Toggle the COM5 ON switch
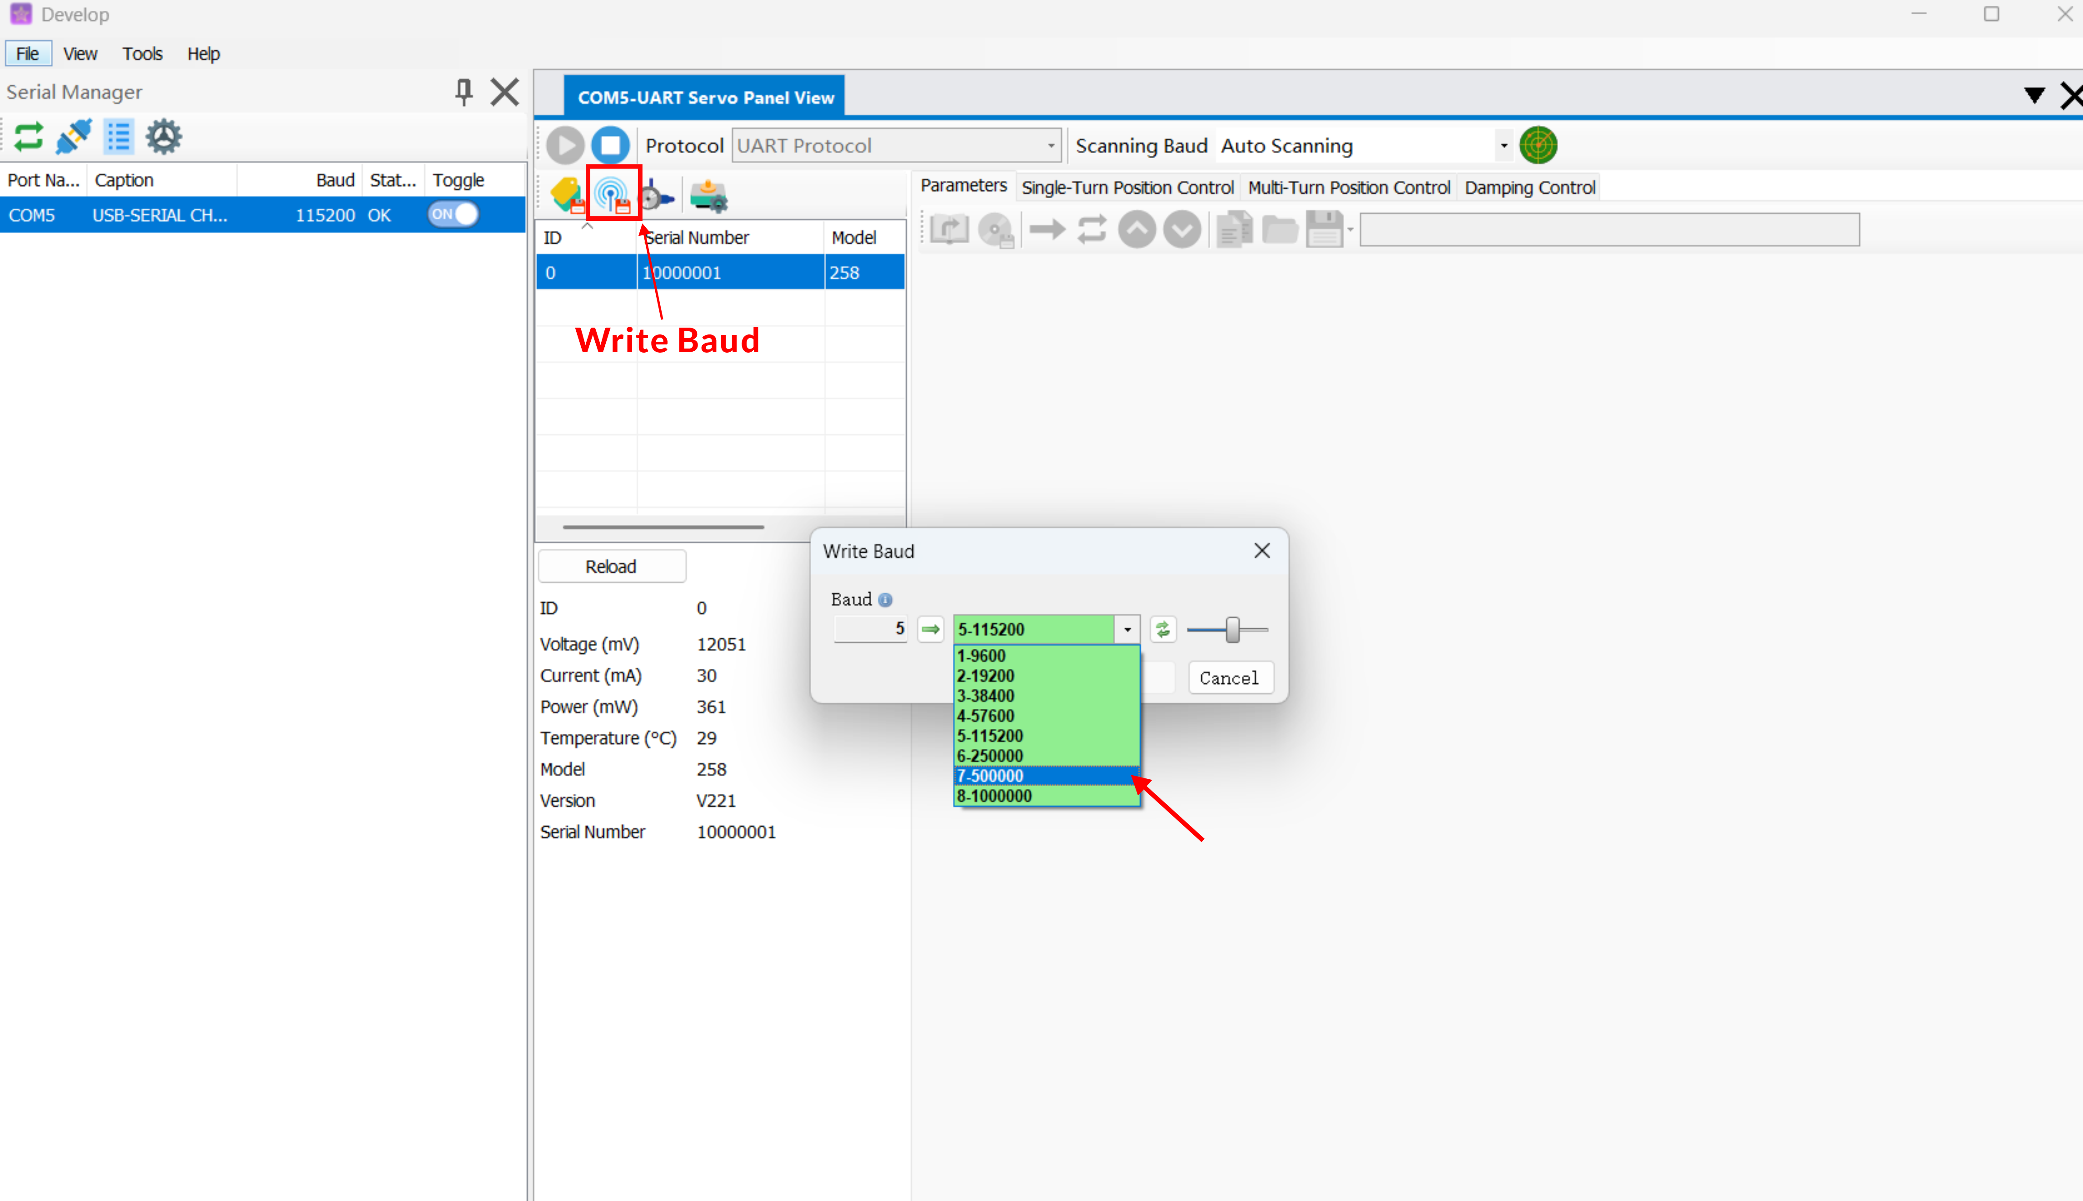 453,214
